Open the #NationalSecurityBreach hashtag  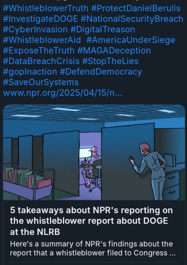click(x=132, y=19)
